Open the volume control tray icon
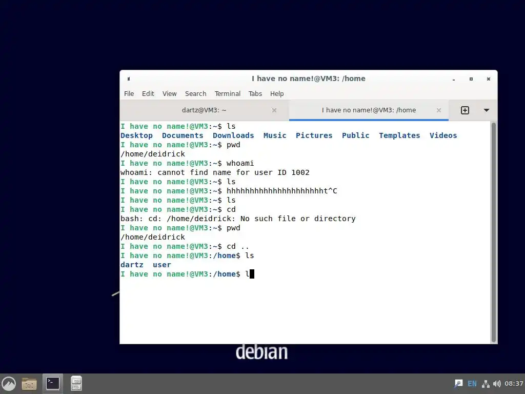This screenshot has height=394, width=525. pyautogui.click(x=497, y=384)
